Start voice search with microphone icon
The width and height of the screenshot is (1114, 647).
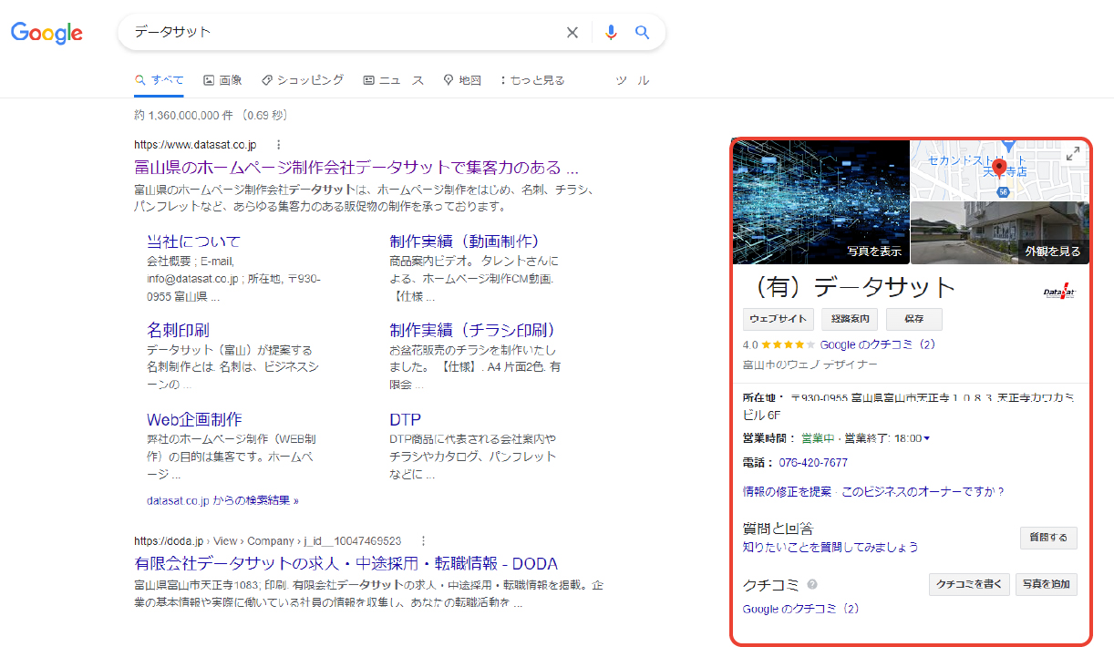[x=611, y=33]
